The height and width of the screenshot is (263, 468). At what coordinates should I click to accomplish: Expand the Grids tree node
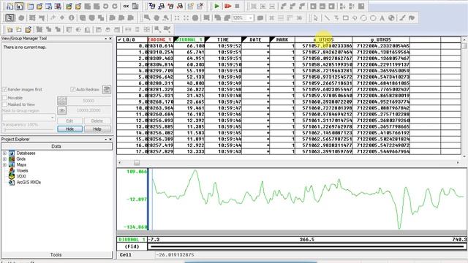tap(4, 159)
